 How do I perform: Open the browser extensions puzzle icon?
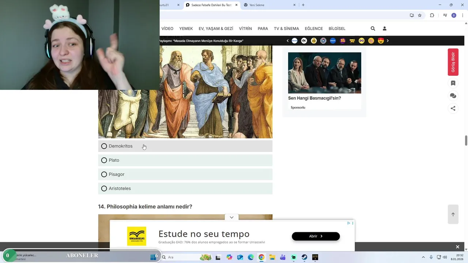click(x=432, y=15)
